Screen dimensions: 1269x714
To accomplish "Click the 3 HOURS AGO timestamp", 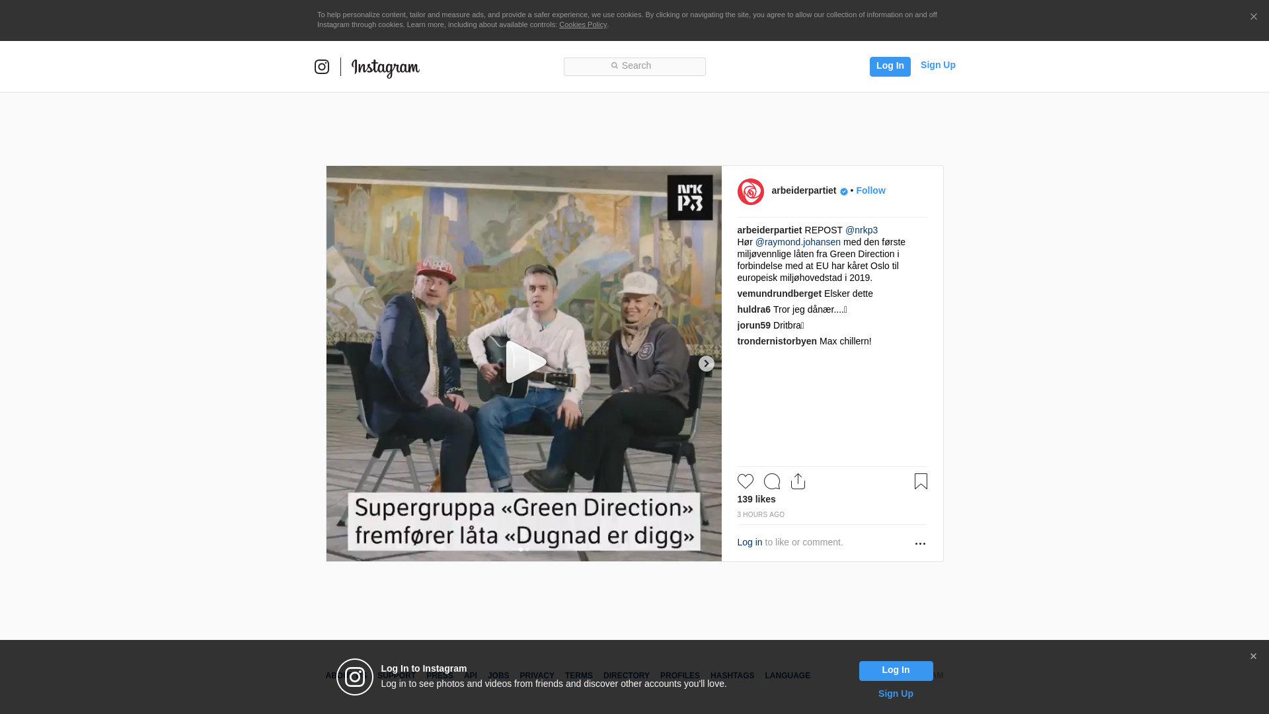I will pyautogui.click(x=761, y=514).
